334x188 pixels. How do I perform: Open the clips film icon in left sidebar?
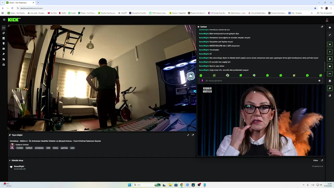[x=4, y=49]
